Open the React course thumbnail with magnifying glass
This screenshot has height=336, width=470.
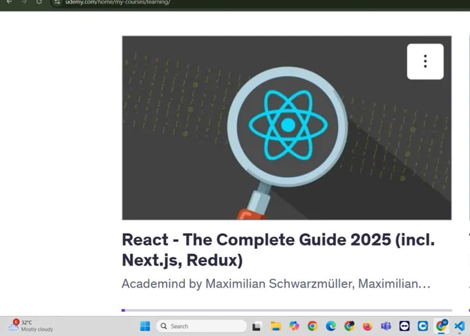pyautogui.click(x=287, y=128)
